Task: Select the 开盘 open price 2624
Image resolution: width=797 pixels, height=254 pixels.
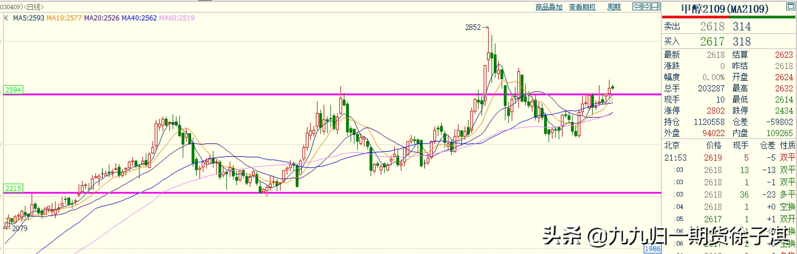Action: pyautogui.click(x=784, y=77)
